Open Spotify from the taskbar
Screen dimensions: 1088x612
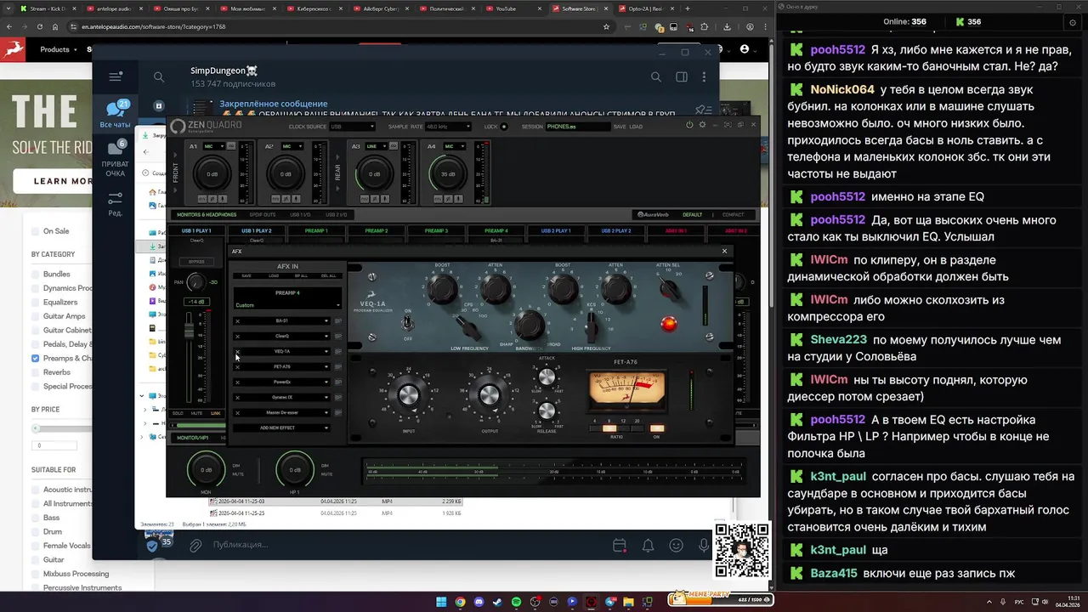pyautogui.click(x=516, y=602)
